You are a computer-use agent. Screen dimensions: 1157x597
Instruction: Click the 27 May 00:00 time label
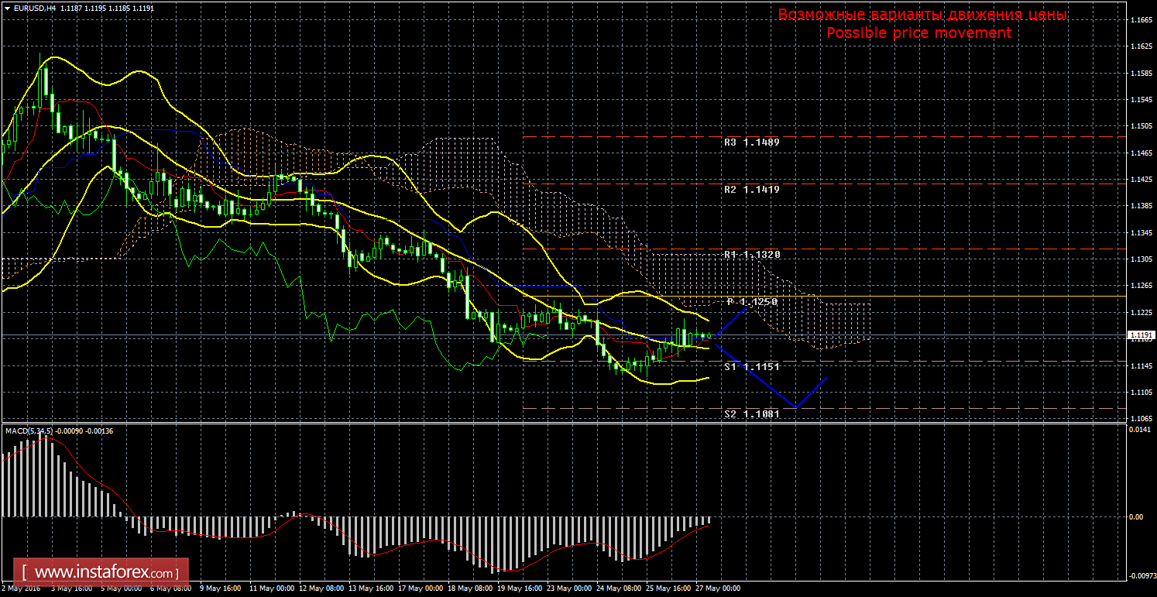click(x=718, y=588)
